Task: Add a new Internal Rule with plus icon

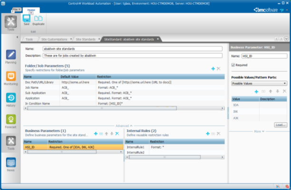Action: [208, 134]
